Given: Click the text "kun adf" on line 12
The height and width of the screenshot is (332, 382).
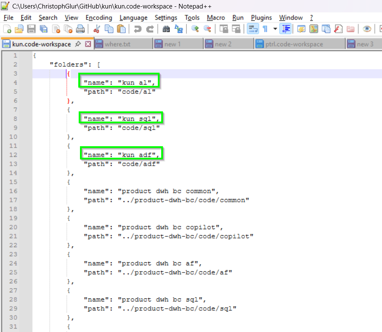Looking at the screenshot, I should [x=137, y=155].
